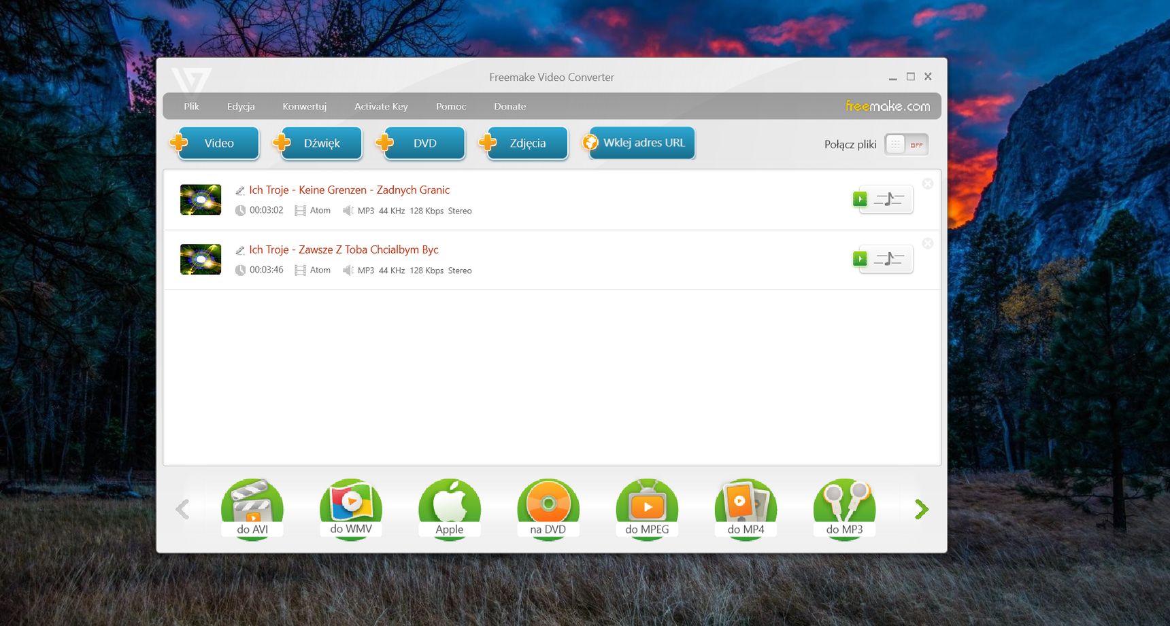The height and width of the screenshot is (626, 1170).
Task: Choose do WMV output format
Action: point(351,510)
